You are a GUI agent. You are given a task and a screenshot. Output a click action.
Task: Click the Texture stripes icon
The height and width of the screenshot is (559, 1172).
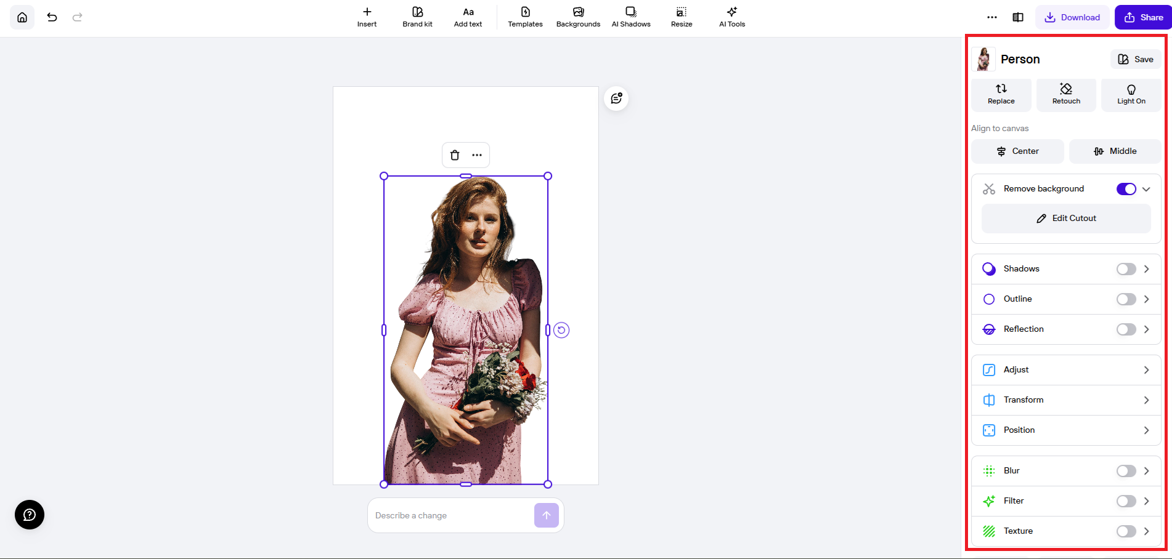coord(989,531)
